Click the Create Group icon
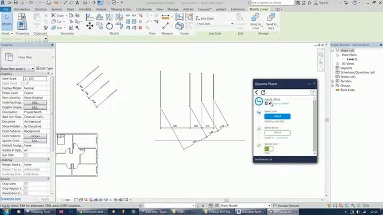383x215 pixels. click(189, 17)
